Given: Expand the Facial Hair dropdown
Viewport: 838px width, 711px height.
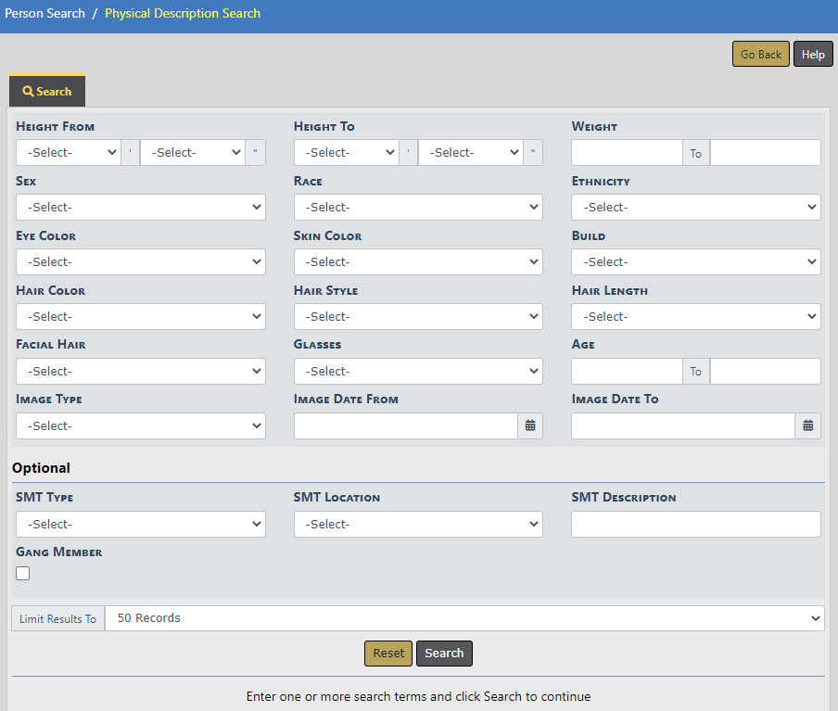Looking at the screenshot, I should (x=141, y=372).
